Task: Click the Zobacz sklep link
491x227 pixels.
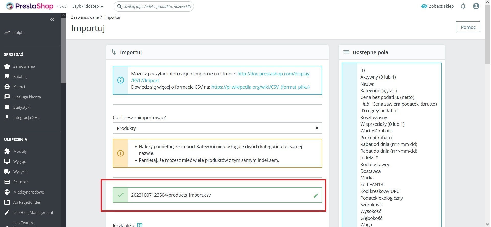Action: pyautogui.click(x=438, y=6)
